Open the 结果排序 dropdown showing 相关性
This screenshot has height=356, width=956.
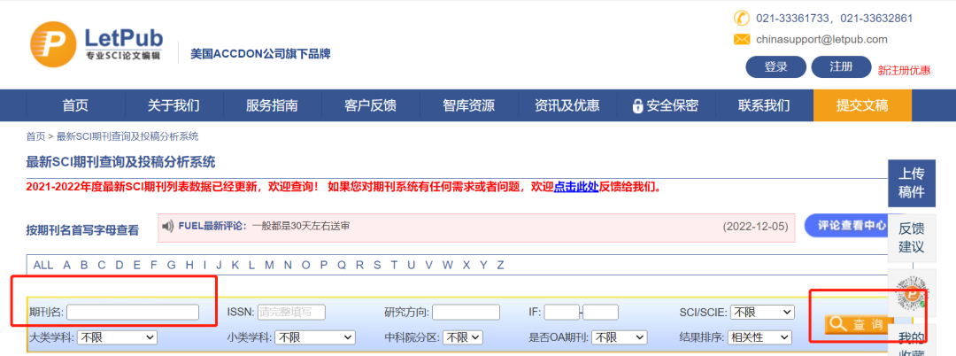coord(759,337)
